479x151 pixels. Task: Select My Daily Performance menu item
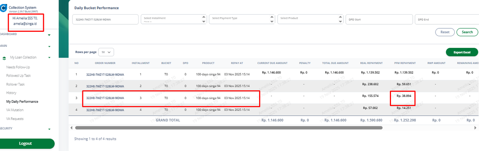(x=22, y=101)
